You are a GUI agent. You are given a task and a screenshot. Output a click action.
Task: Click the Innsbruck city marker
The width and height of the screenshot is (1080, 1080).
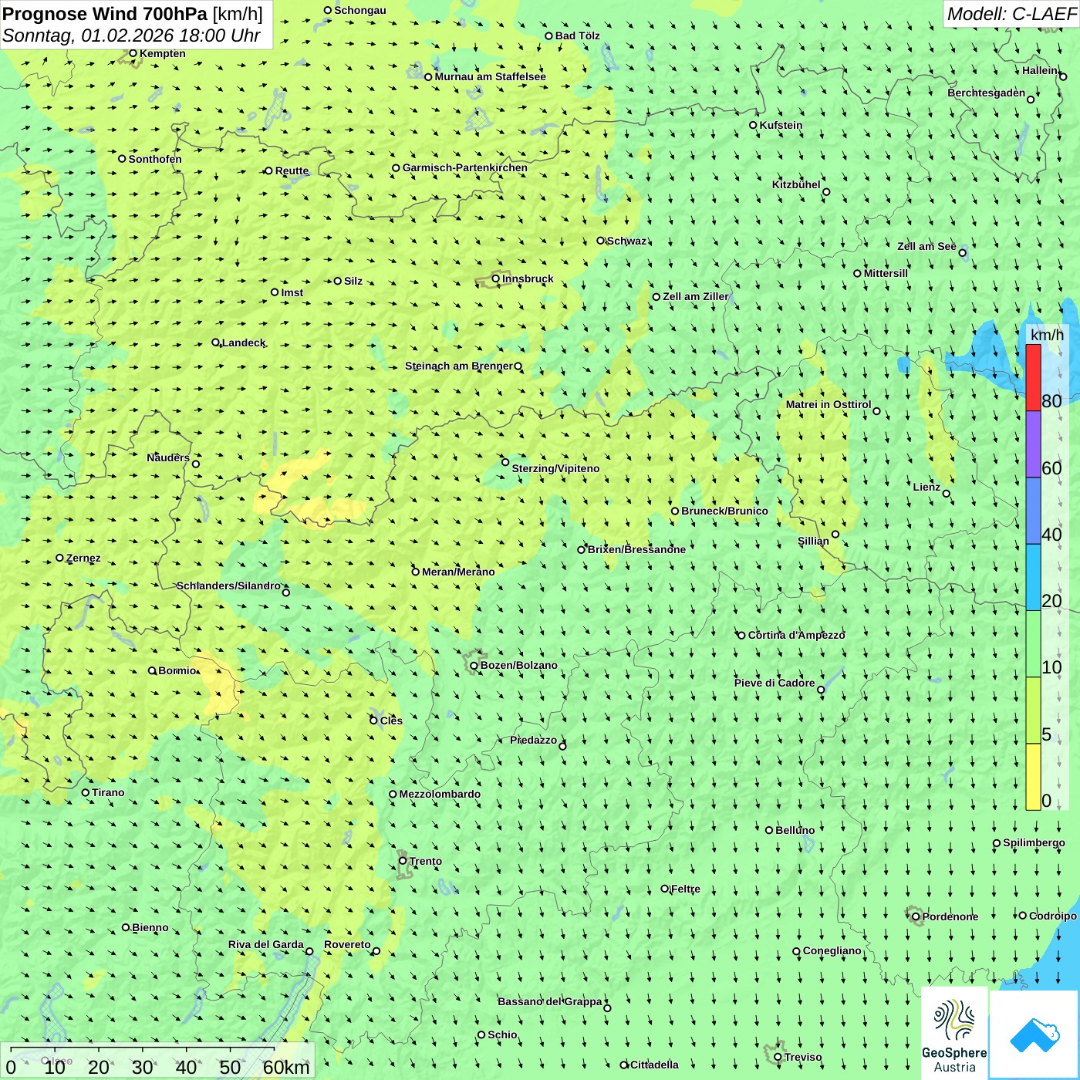point(496,279)
